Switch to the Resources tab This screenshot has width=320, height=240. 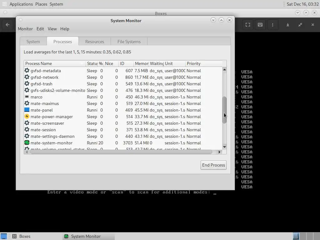tap(95, 42)
